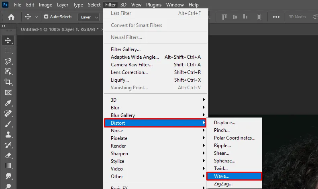Click the Home icon in options bar

click(x=11, y=17)
